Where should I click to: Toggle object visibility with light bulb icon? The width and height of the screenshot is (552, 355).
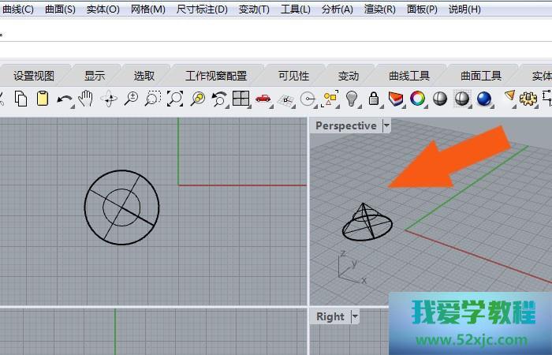click(352, 99)
